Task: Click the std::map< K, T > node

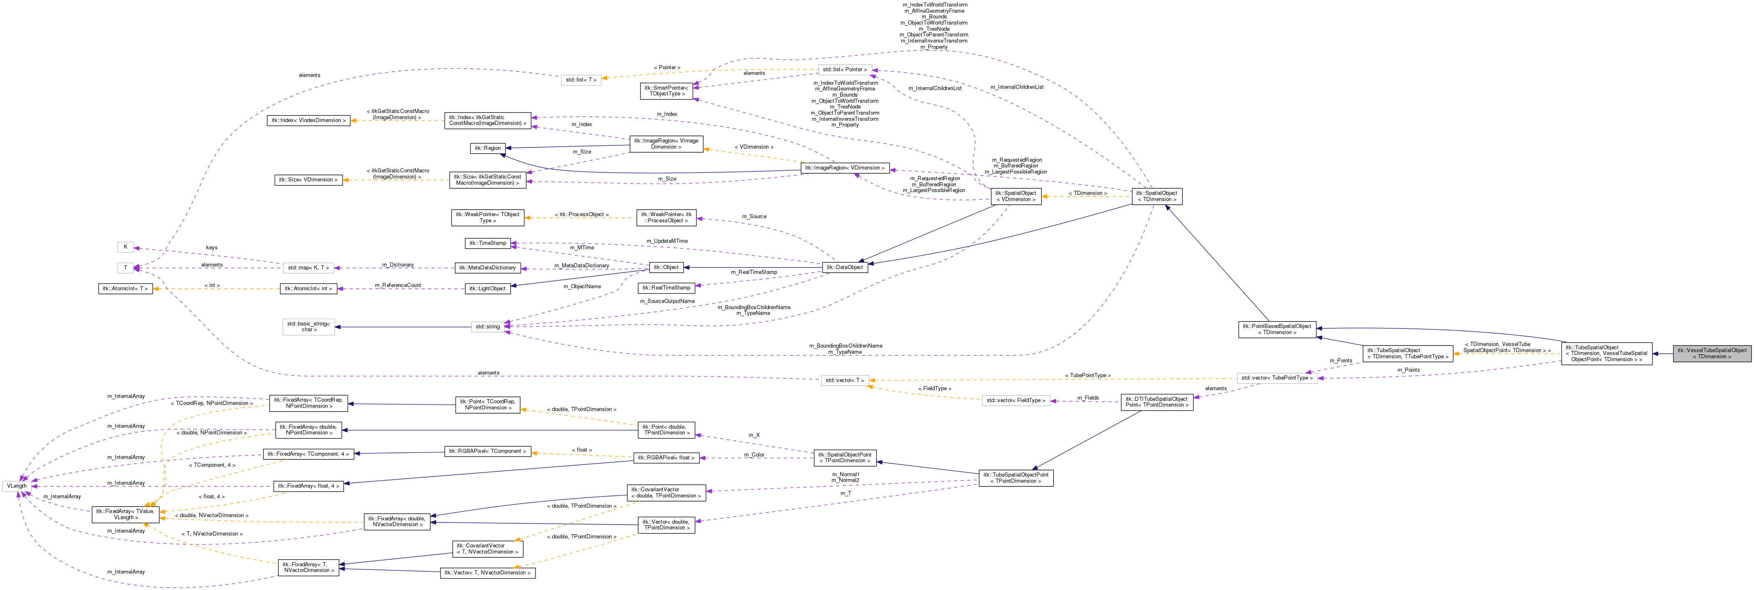Action: click(x=308, y=267)
